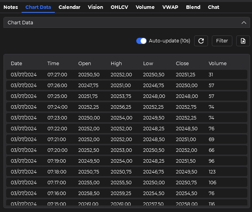Click volume 106 in the 07:17:00 row
The width and height of the screenshot is (252, 212).
click(213, 182)
